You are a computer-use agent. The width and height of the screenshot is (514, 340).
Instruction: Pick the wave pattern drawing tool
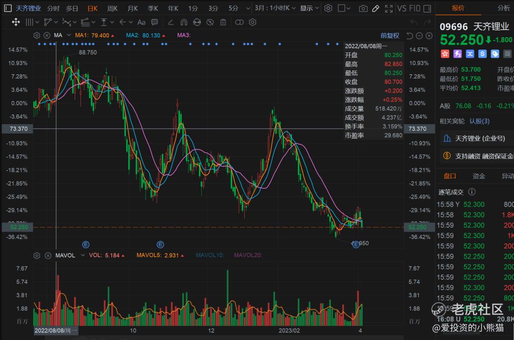pos(67,22)
